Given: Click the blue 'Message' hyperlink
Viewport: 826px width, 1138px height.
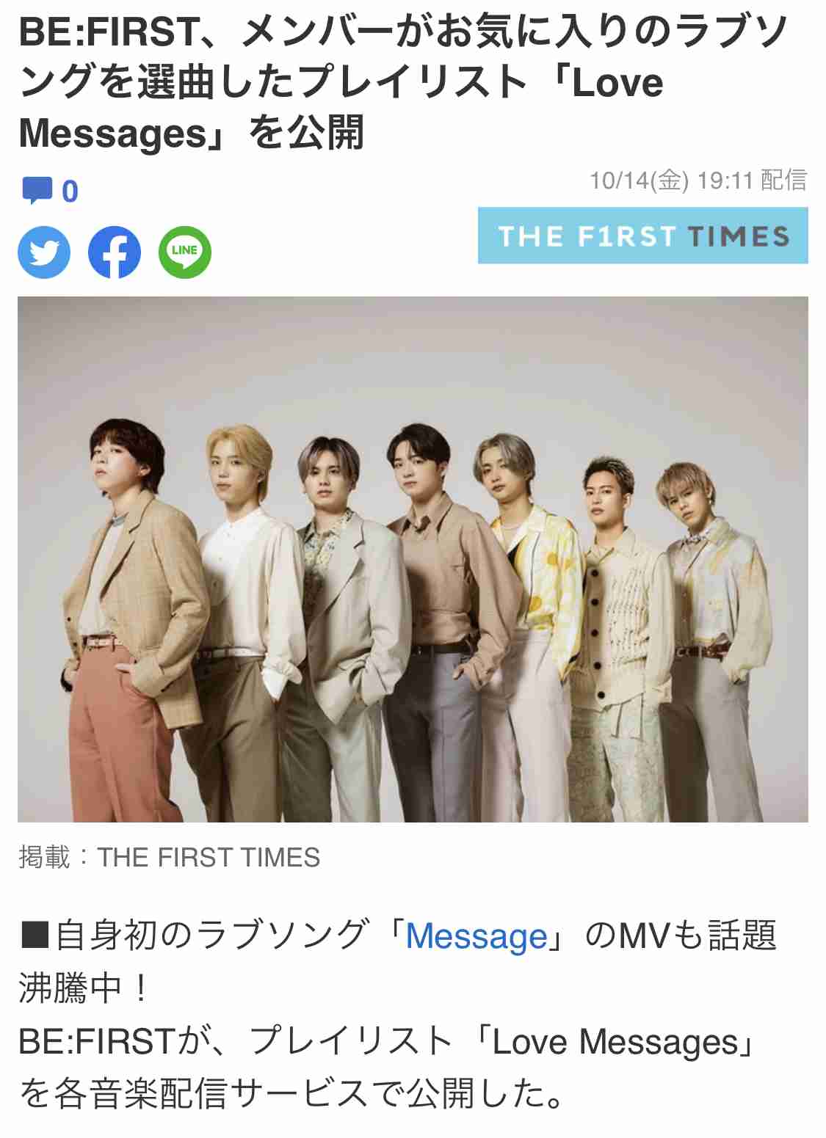Looking at the screenshot, I should click(477, 936).
